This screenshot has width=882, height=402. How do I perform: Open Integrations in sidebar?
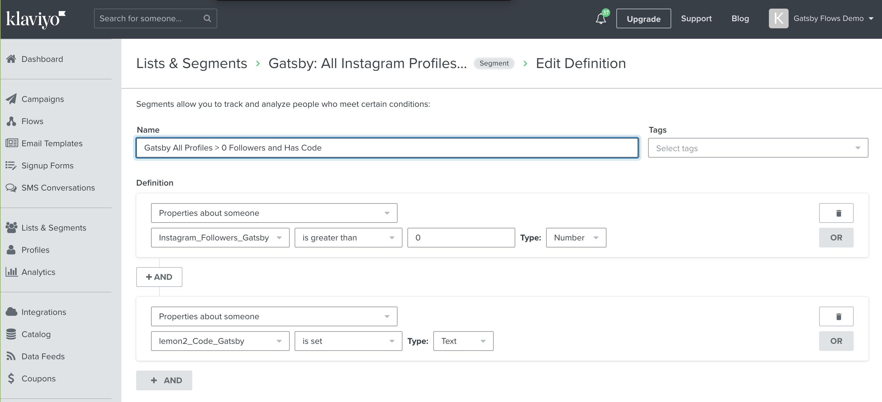coord(43,312)
